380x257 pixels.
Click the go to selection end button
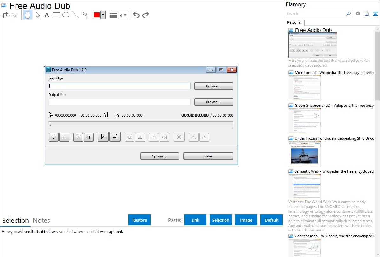[164, 137]
